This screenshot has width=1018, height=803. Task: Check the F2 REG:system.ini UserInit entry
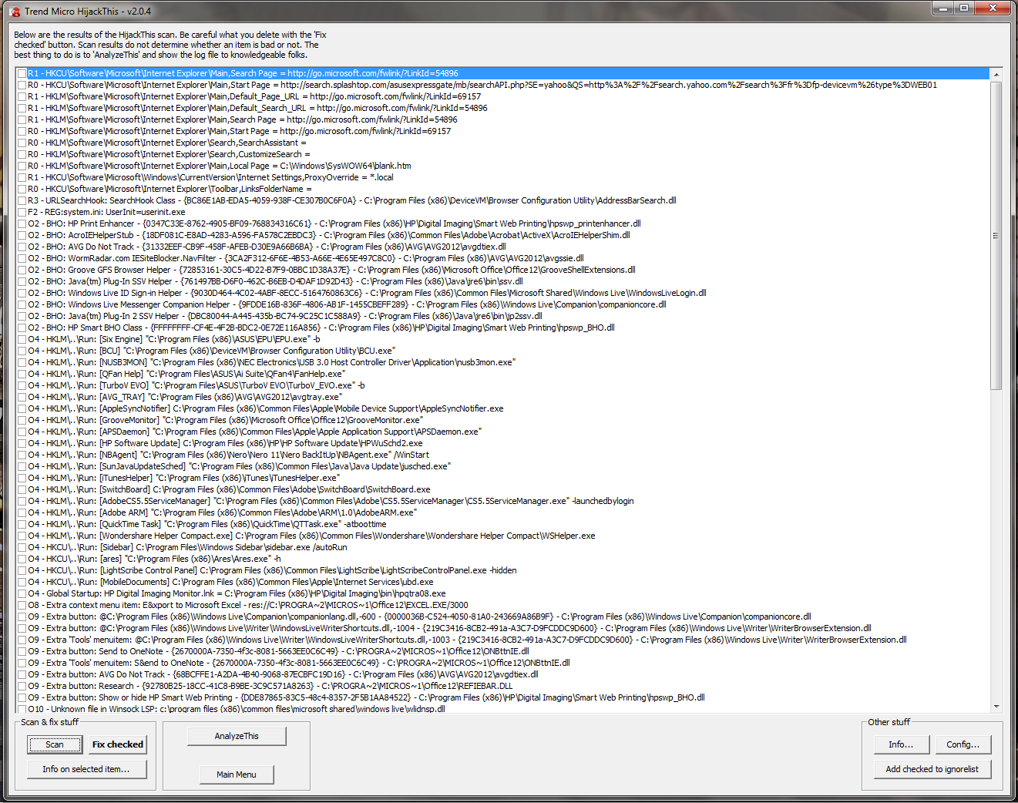[x=22, y=213]
